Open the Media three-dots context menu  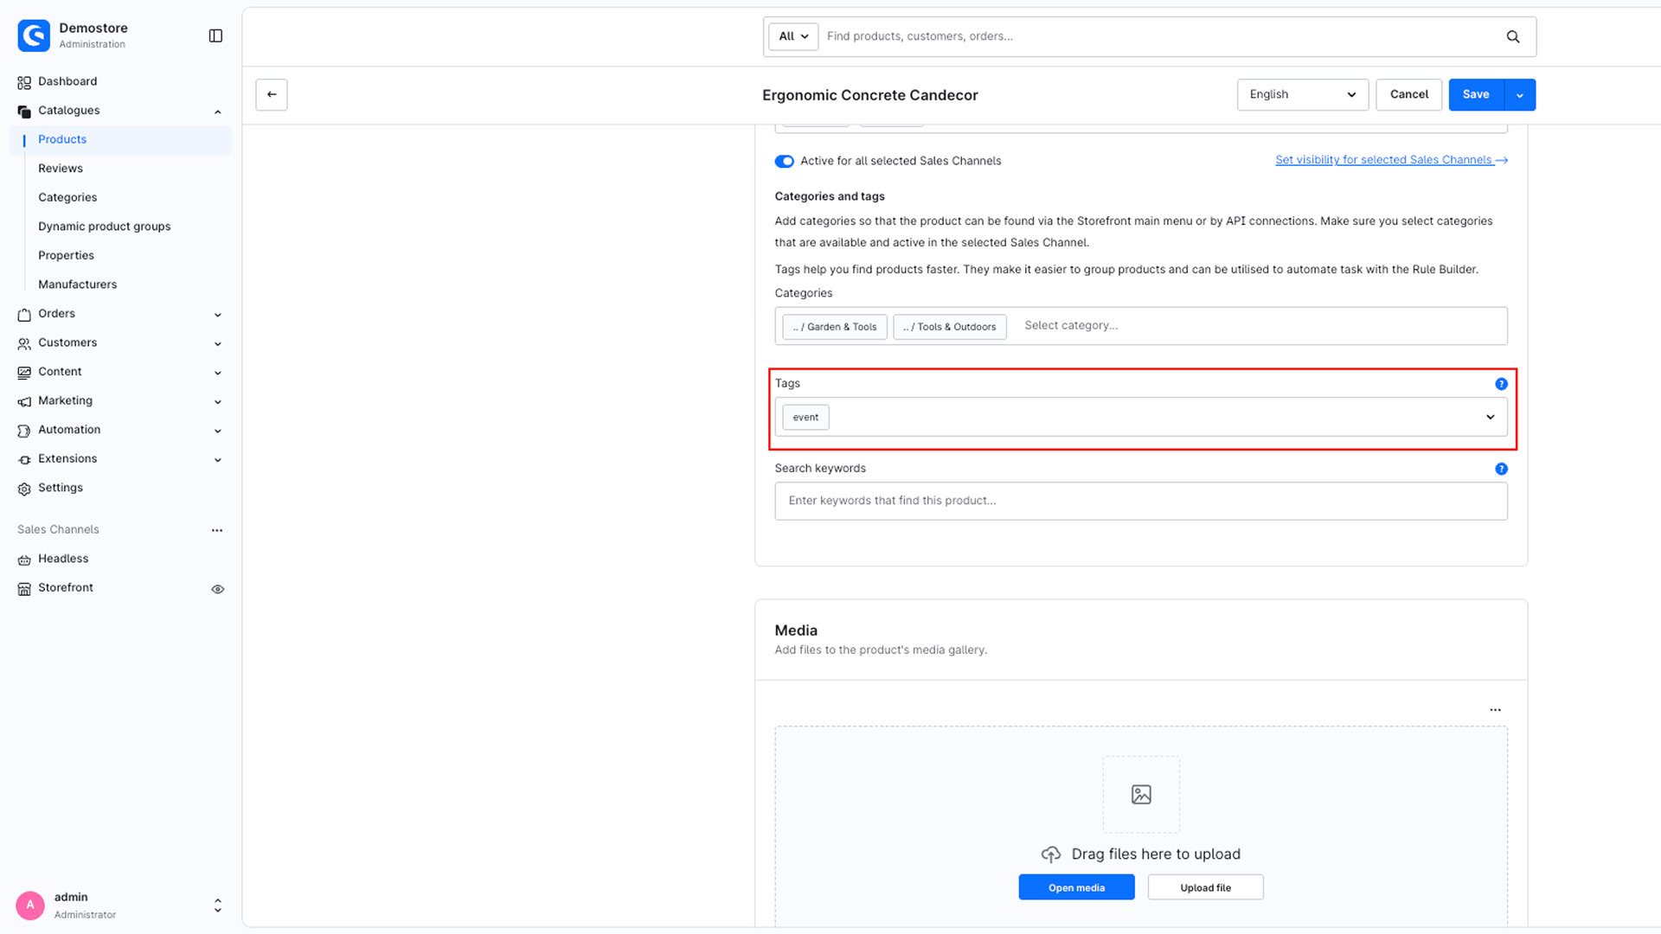pos(1495,710)
